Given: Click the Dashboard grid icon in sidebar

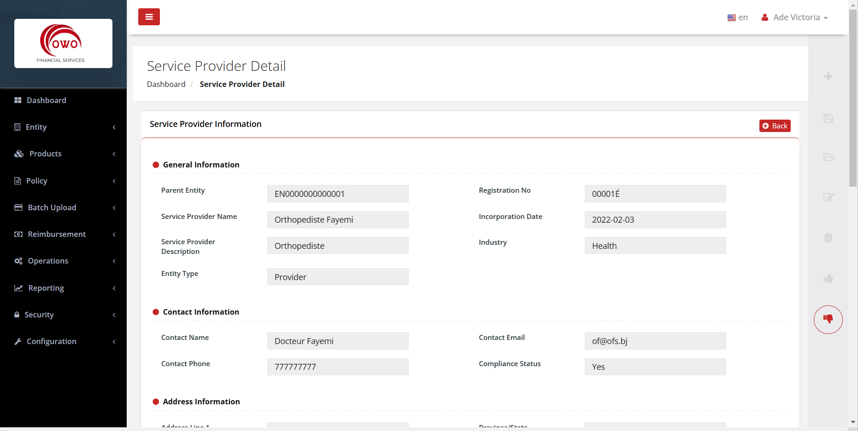Looking at the screenshot, I should (18, 100).
